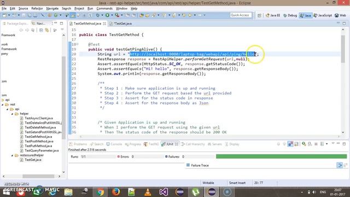Click the volume speaker tray icon
Image resolution: width=350 pixels, height=197 pixels.
[x=314, y=192]
